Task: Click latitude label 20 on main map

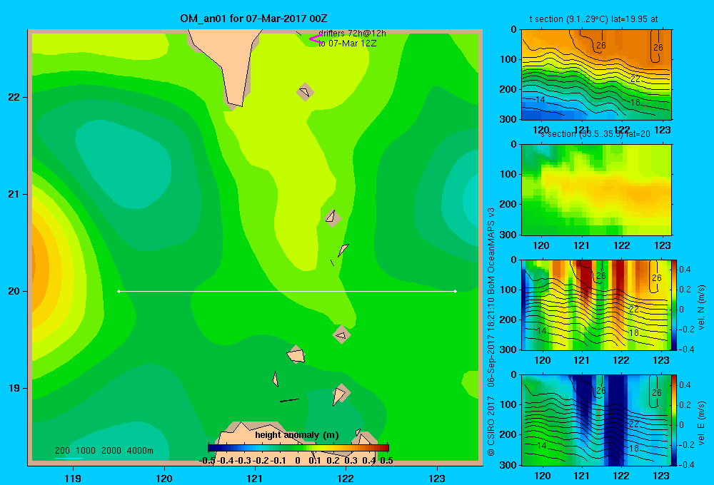Action: [14, 291]
